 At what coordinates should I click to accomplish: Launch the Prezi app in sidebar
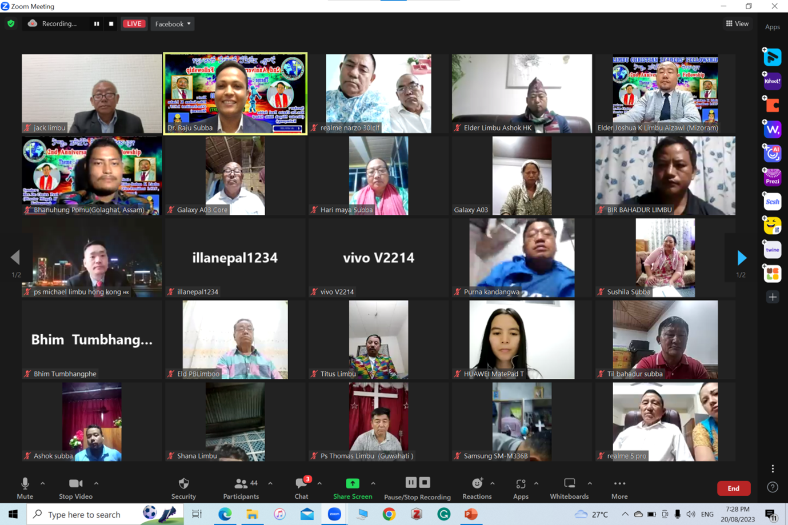(x=772, y=178)
